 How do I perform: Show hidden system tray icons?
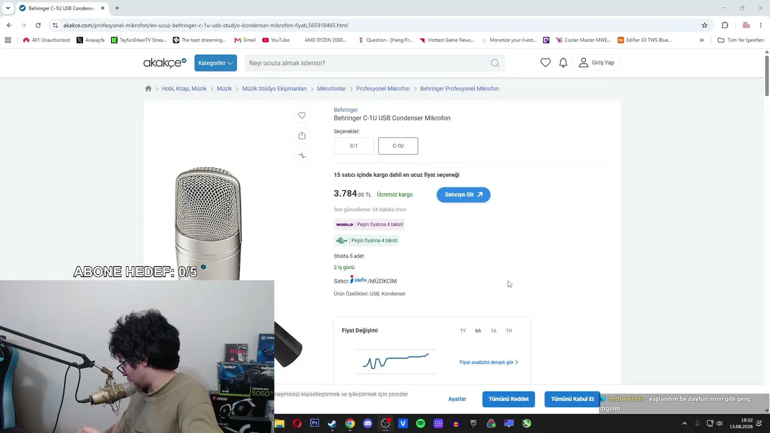(684, 423)
